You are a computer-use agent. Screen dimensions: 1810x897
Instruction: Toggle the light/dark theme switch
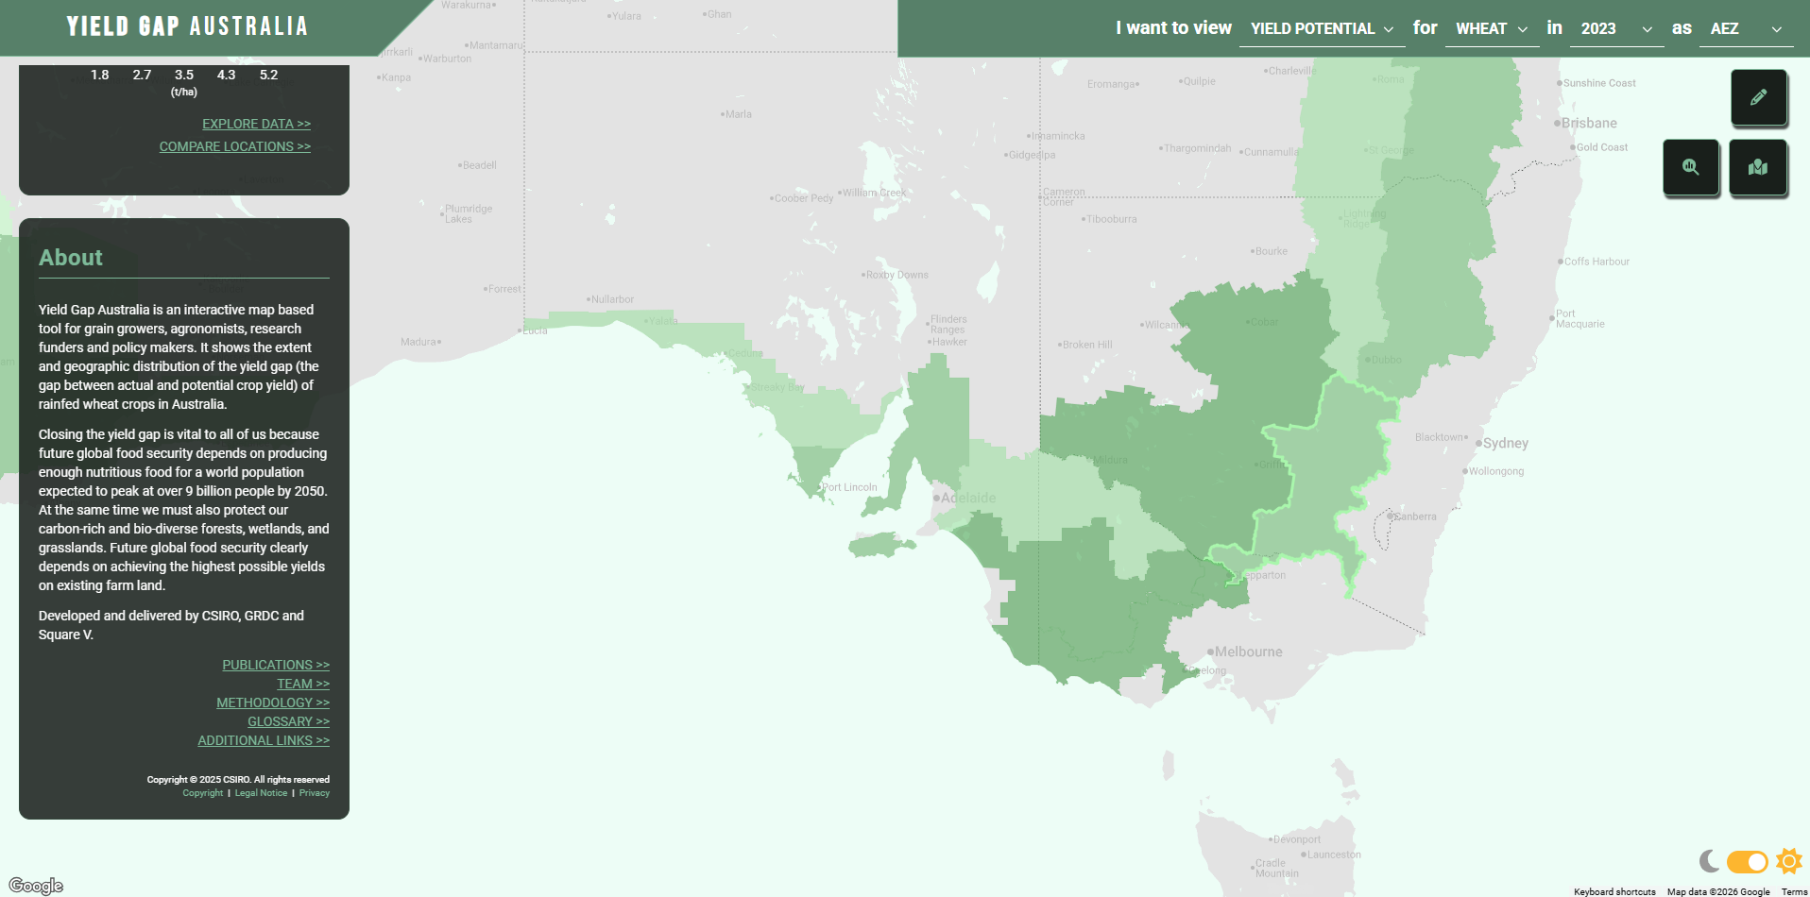(x=1747, y=862)
